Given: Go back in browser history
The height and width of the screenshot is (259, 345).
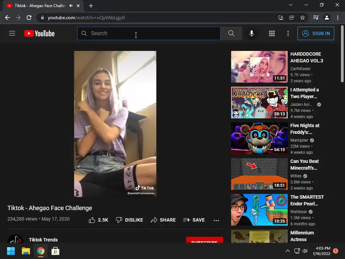Looking at the screenshot, I should click(7, 18).
